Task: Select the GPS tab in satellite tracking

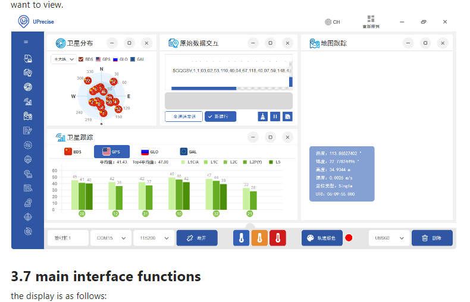Action: [x=112, y=152]
